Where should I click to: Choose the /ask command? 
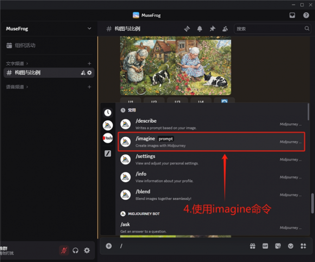click(x=211, y=228)
